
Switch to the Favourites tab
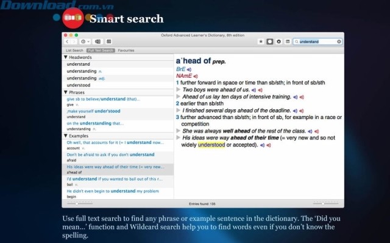click(126, 50)
